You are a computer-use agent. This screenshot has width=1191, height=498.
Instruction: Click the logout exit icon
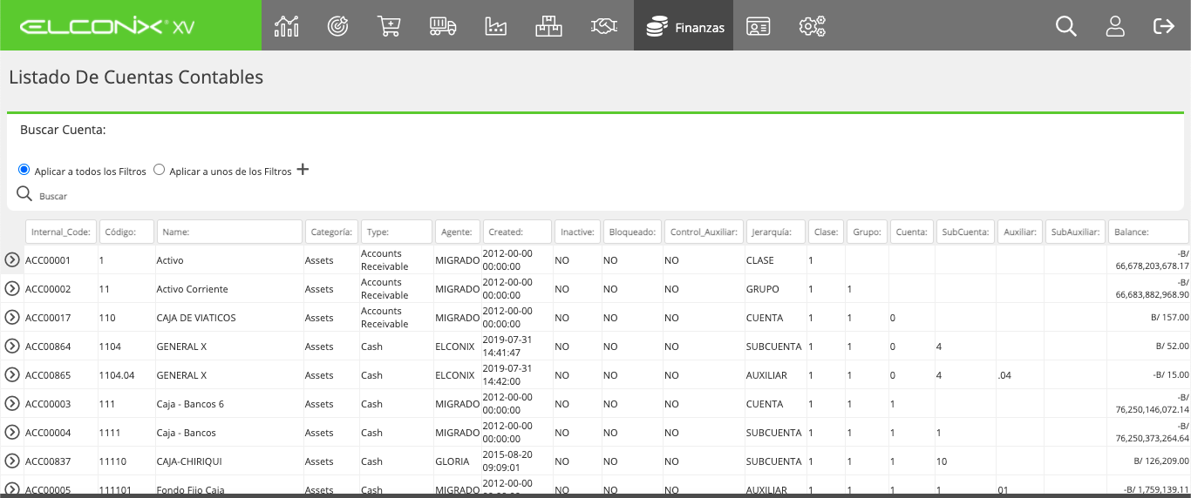pos(1164,26)
